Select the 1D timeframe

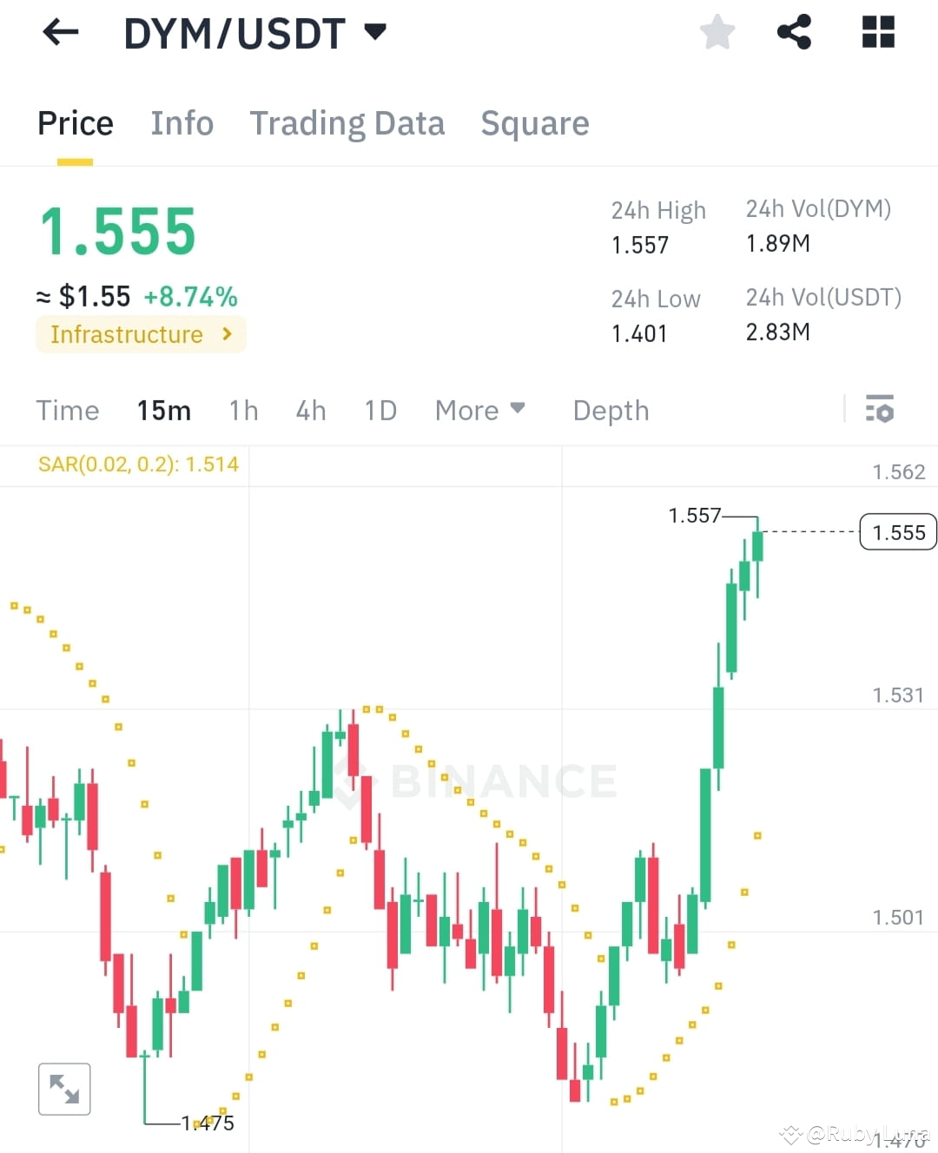click(x=380, y=410)
